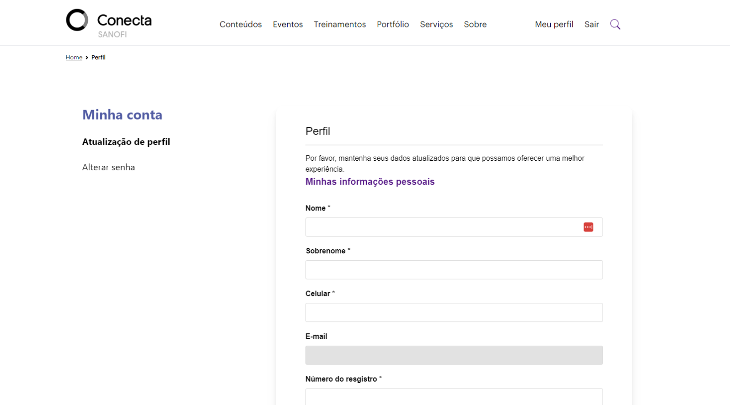The width and height of the screenshot is (730, 405).
Task: Click into the Sobrenome text field
Action: (x=454, y=270)
